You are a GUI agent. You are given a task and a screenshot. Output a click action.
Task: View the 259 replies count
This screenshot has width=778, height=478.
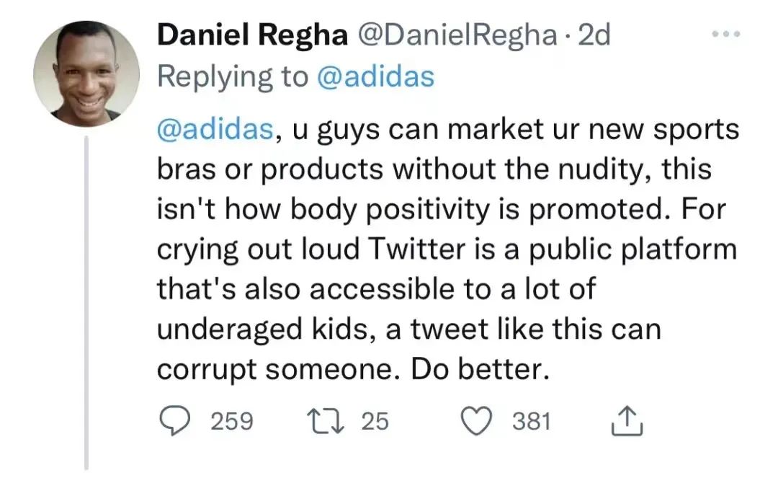click(x=231, y=421)
